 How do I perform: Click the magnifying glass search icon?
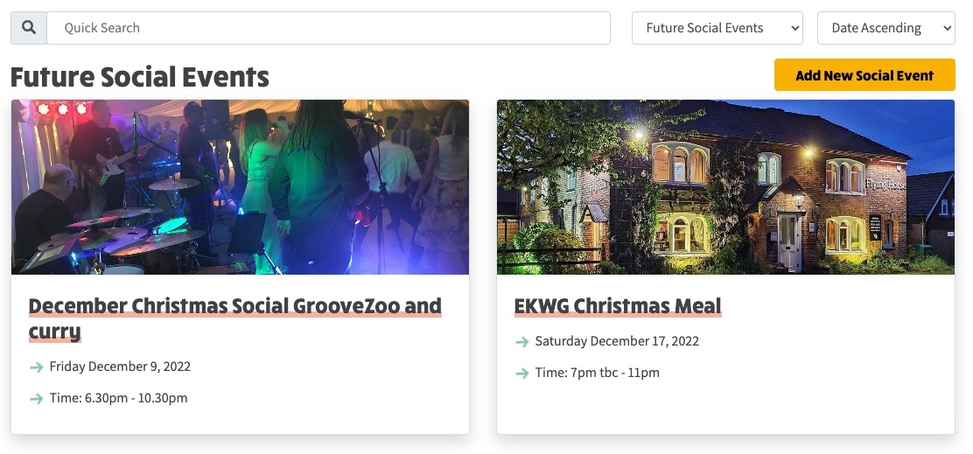tap(29, 28)
